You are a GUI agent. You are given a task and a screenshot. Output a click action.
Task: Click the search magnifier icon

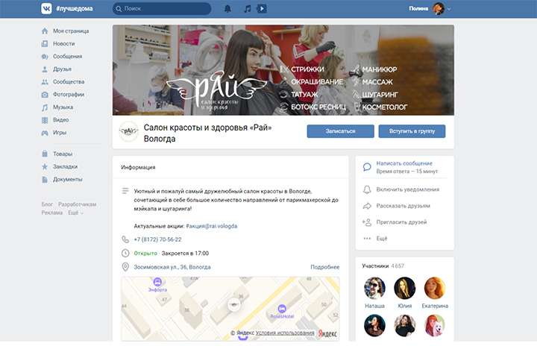[x=119, y=9]
